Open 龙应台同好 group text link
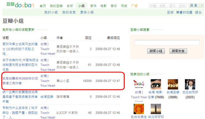 point(190,92)
